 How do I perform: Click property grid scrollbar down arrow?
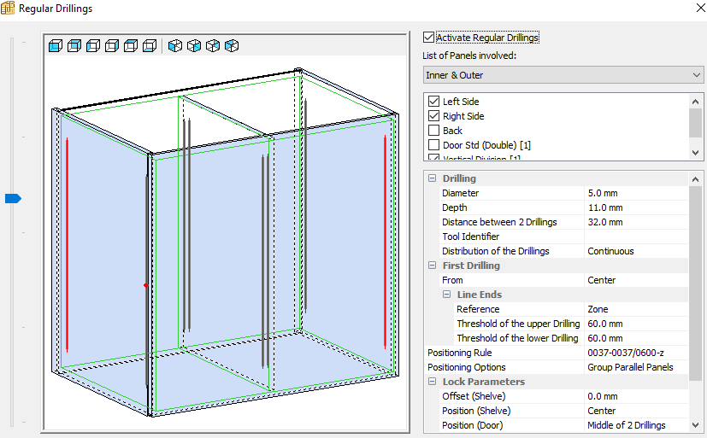coord(695,425)
